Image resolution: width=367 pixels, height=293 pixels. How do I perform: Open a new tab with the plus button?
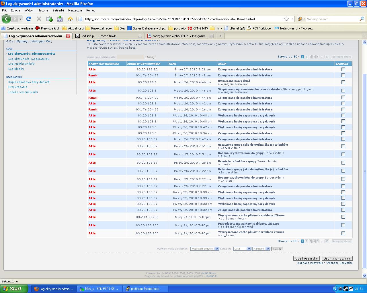220,36
